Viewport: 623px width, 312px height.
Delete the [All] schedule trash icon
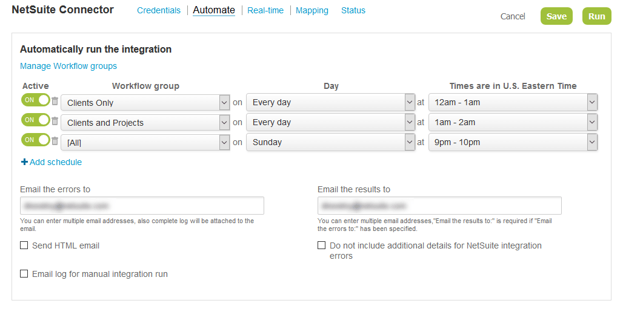click(55, 141)
